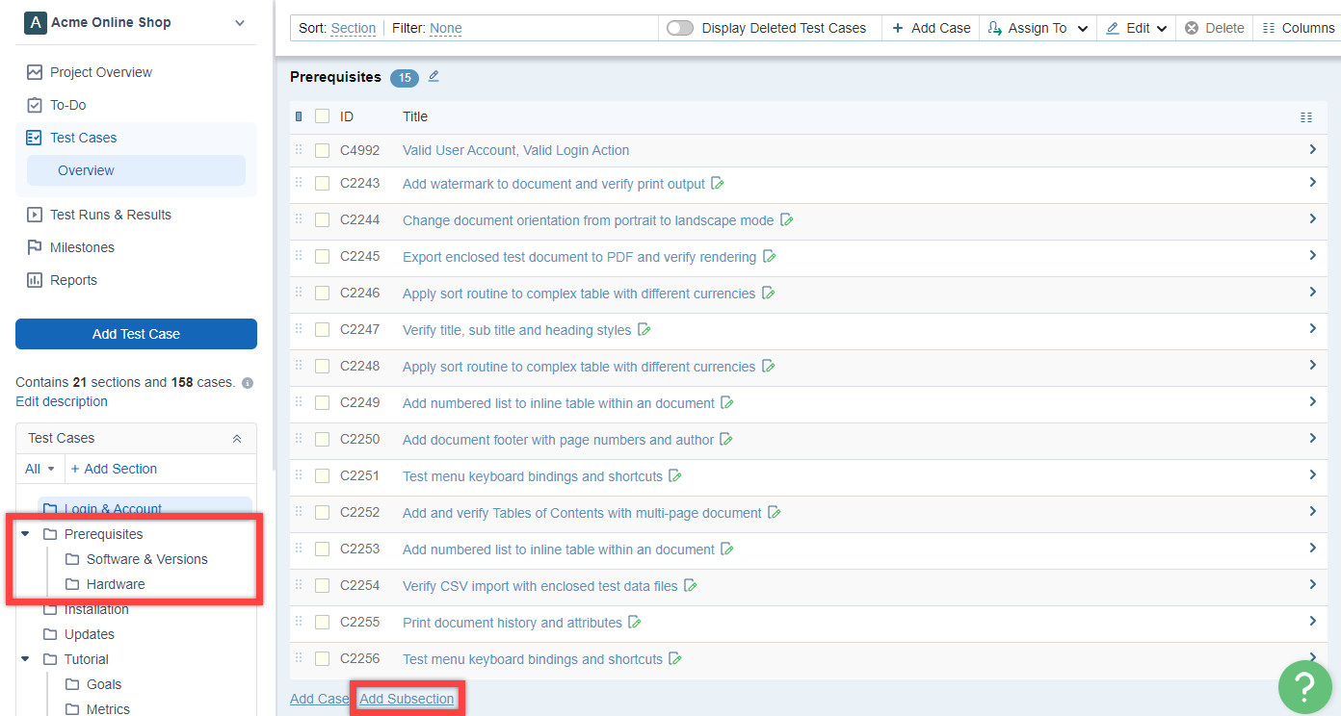Click the drag handle for case C4992
The image size is (1341, 716).
click(x=299, y=150)
